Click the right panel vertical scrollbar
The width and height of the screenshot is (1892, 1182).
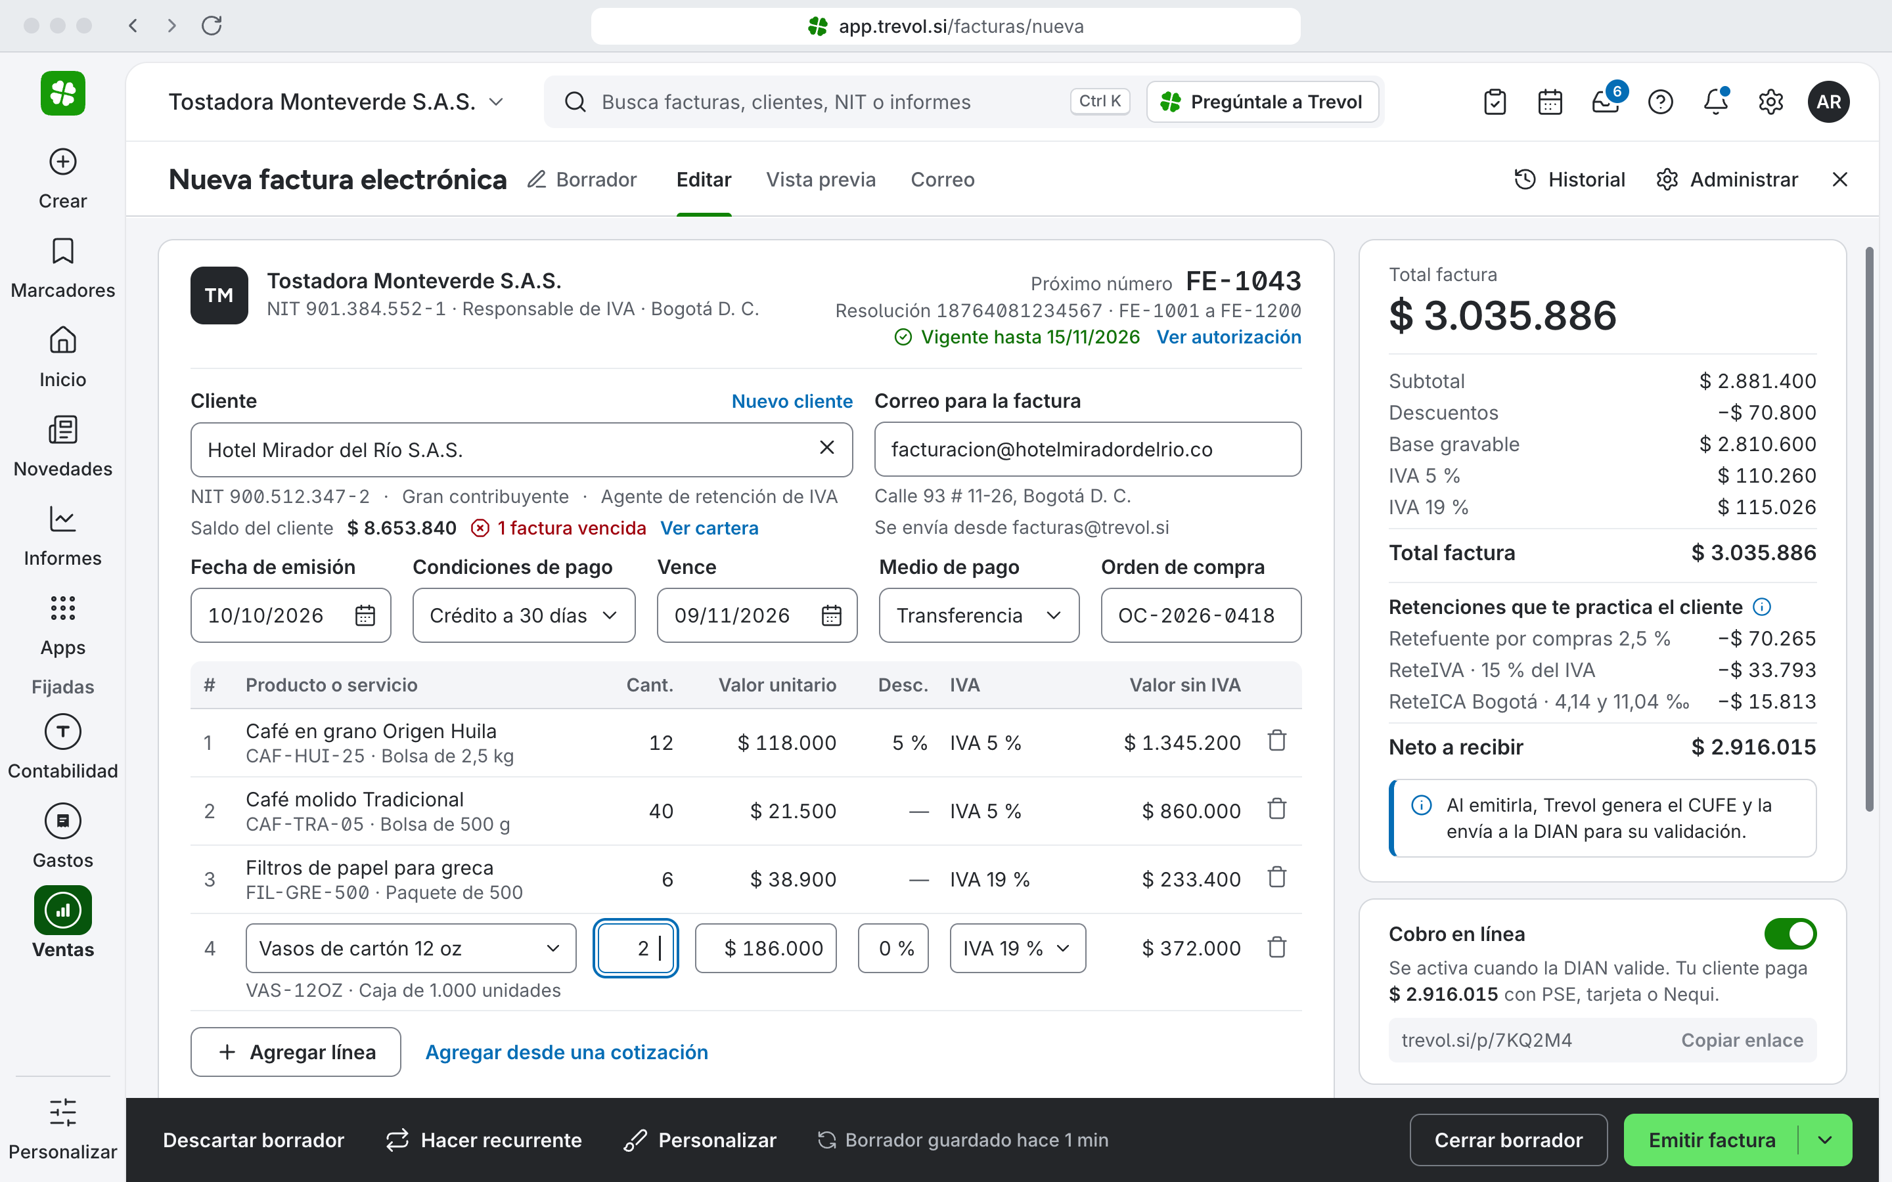[x=1868, y=529]
